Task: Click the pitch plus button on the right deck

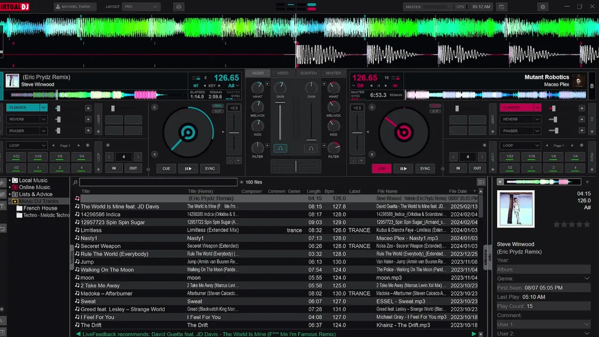Action: pos(361,161)
